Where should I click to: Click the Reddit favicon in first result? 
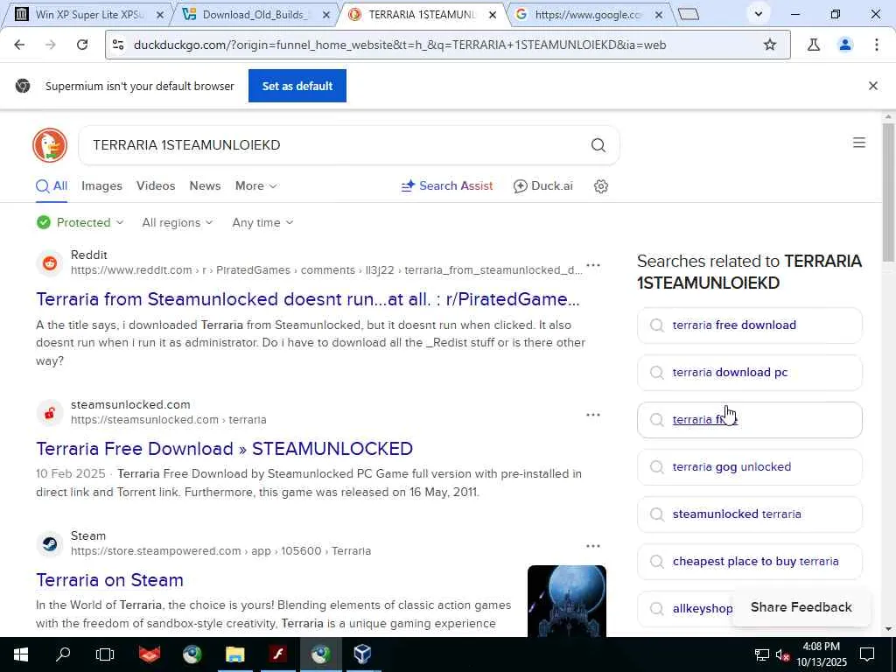(50, 262)
